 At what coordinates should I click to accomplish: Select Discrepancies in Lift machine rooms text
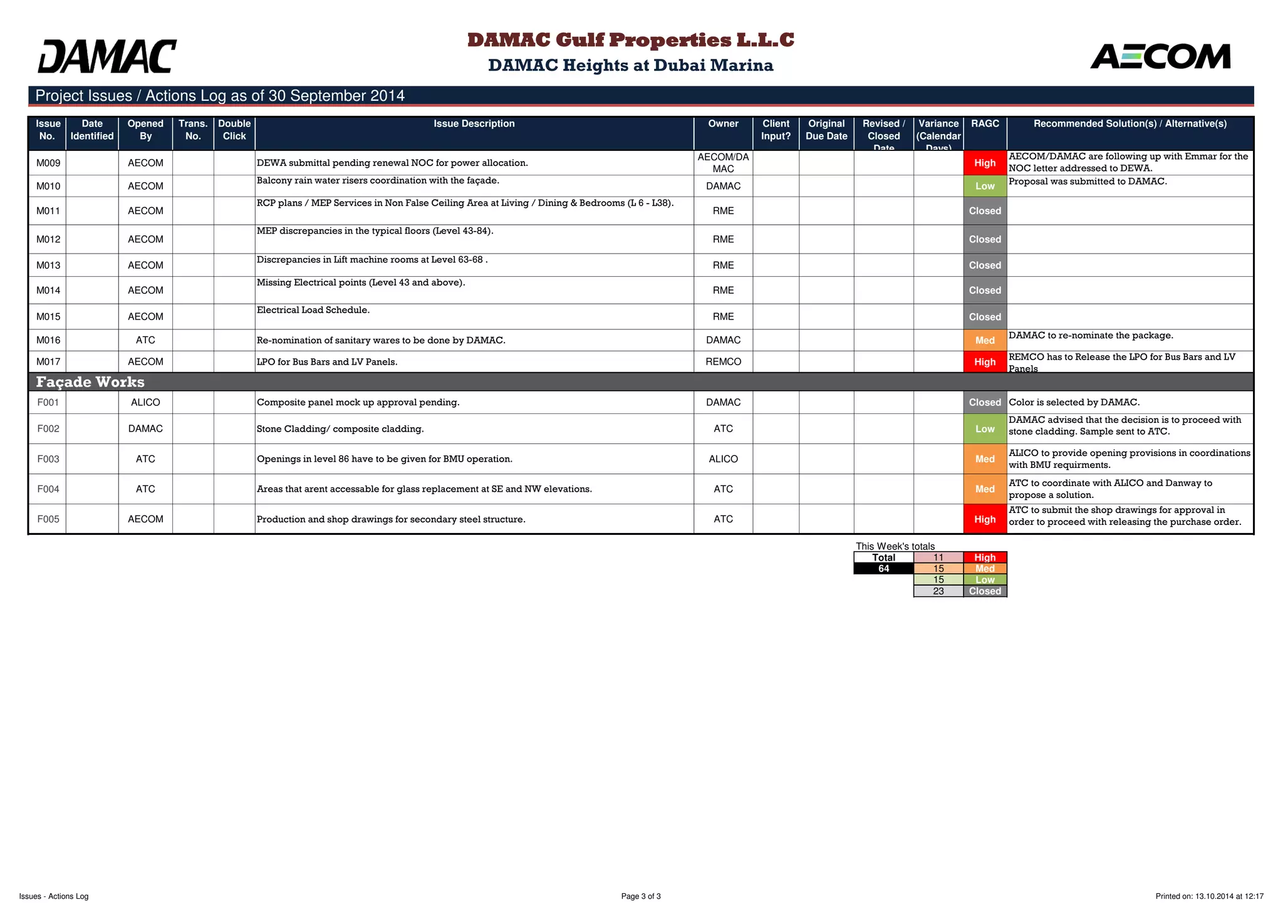(x=372, y=259)
